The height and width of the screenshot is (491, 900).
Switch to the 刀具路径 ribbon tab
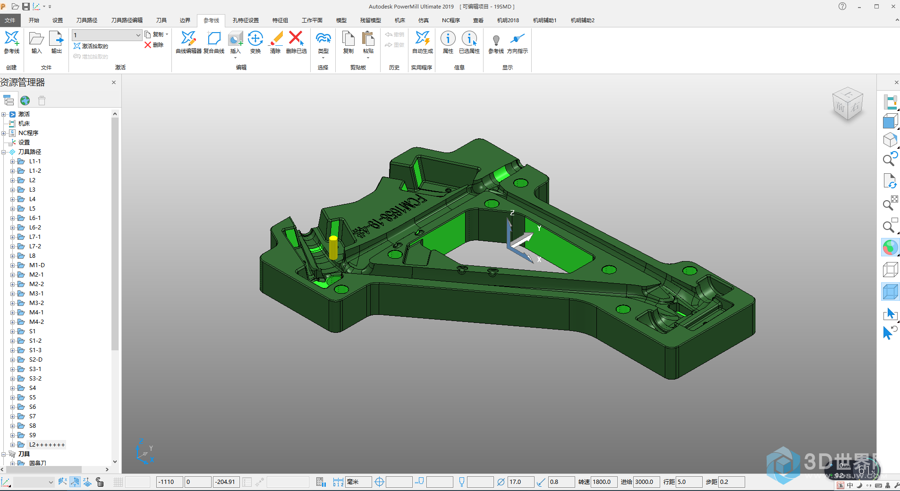pyautogui.click(x=87, y=20)
